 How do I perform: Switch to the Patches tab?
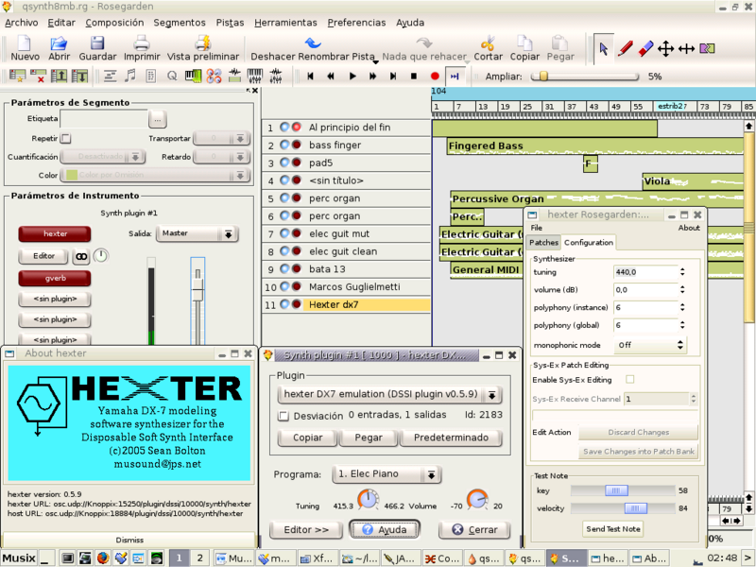click(543, 243)
